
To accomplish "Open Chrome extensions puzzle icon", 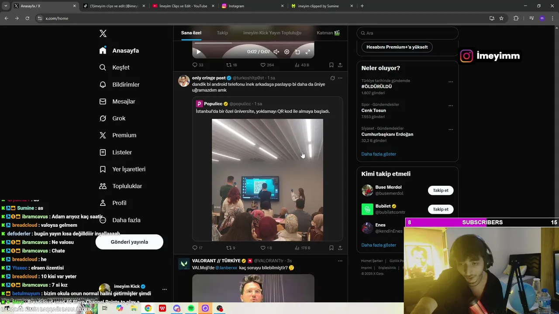I will tap(516, 18).
